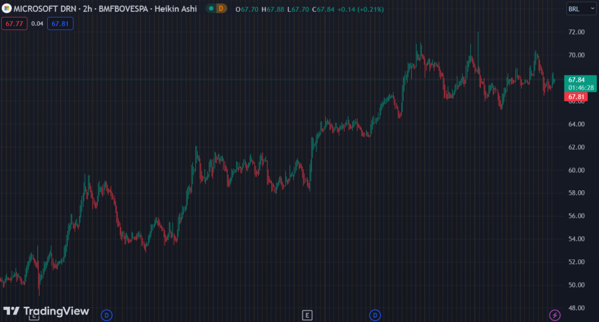Image resolution: width=599 pixels, height=322 pixels.
Task: Click the 50.00 price axis label
Action: 576,285
